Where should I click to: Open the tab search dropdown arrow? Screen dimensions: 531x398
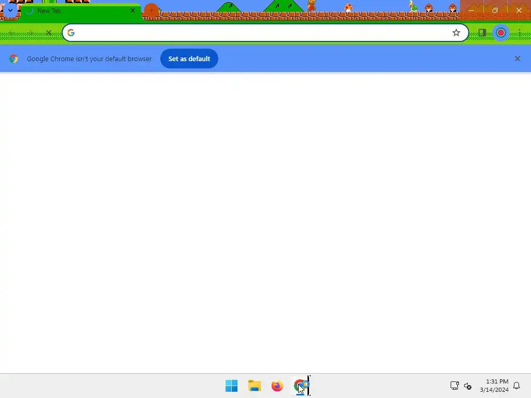point(10,10)
